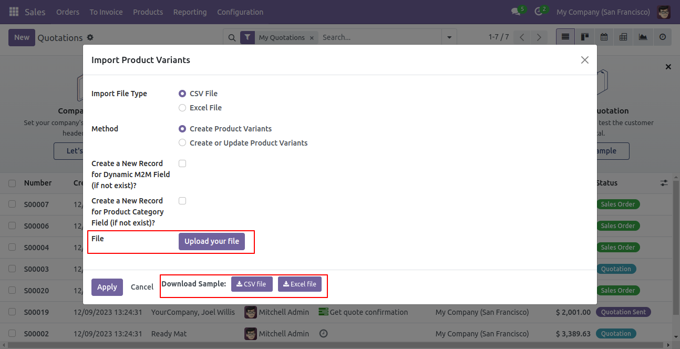The height and width of the screenshot is (349, 680).
Task: Open the column options adjuster in list header
Action: pyautogui.click(x=664, y=183)
